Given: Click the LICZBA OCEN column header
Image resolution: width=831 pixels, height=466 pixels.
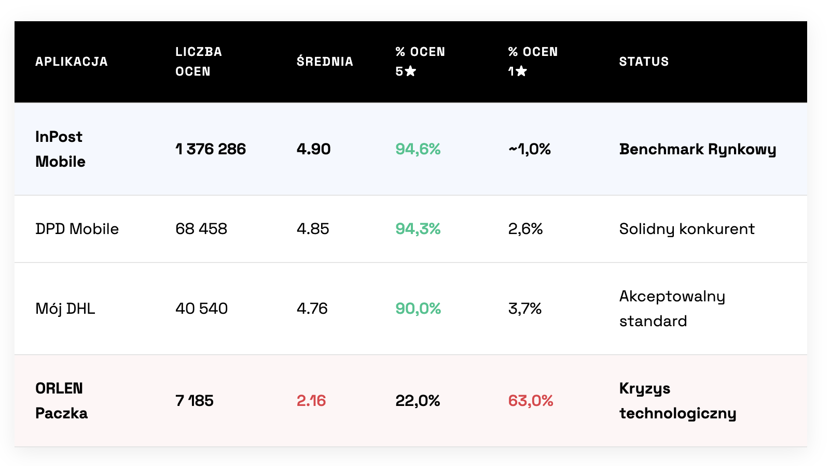Looking at the screenshot, I should tap(199, 62).
